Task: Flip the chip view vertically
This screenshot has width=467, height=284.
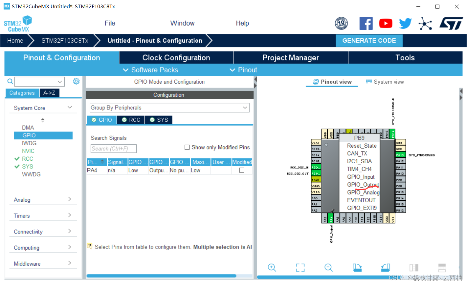Action: 442,267
